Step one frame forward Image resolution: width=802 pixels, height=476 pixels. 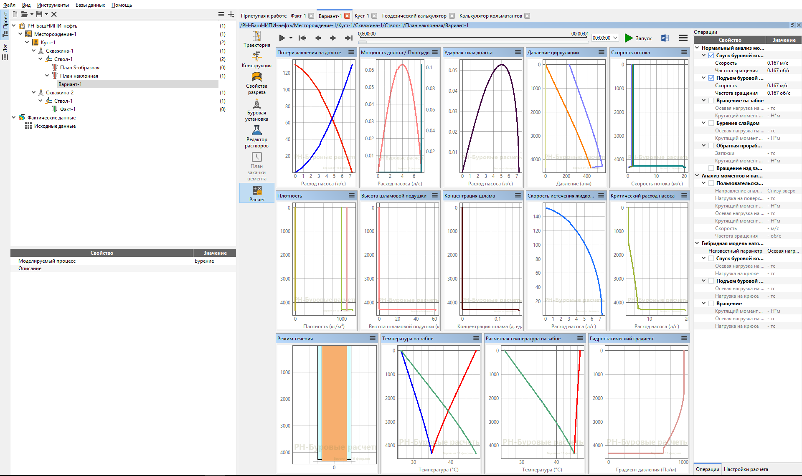(x=333, y=38)
